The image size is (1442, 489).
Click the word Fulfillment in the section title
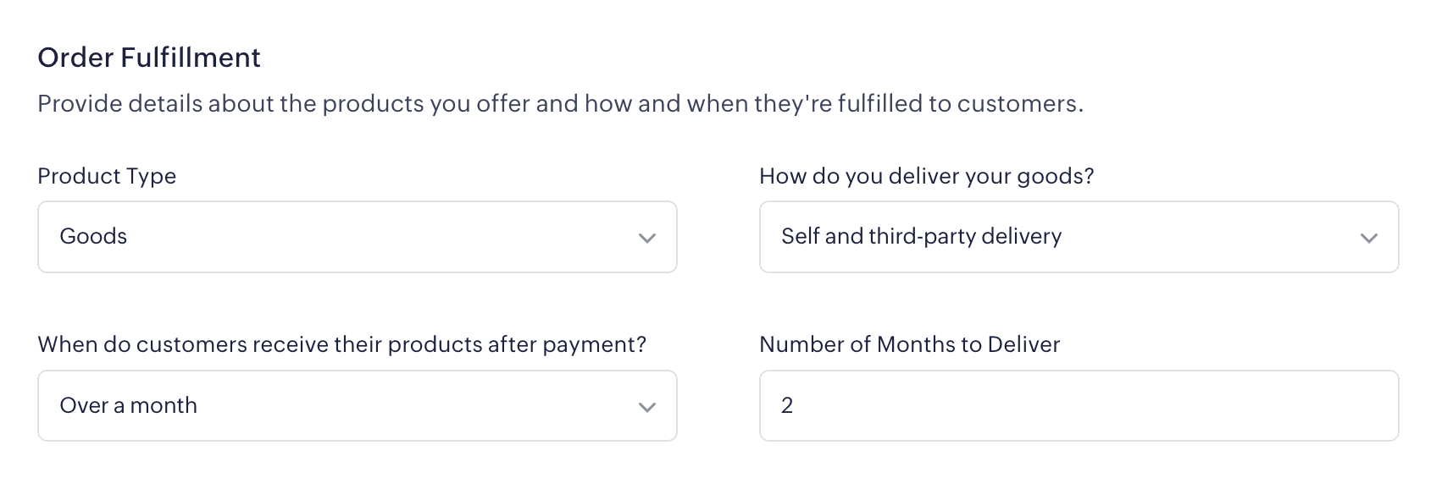coord(191,58)
